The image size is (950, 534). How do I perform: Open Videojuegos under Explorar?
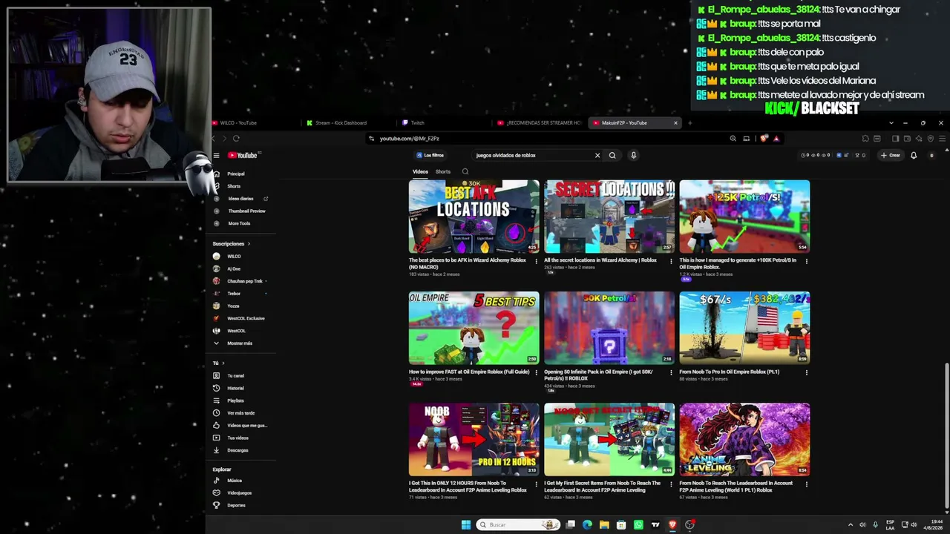(x=239, y=493)
